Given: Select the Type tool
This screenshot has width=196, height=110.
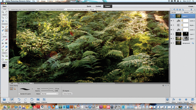Looking at the screenshot, I should click(3, 50).
